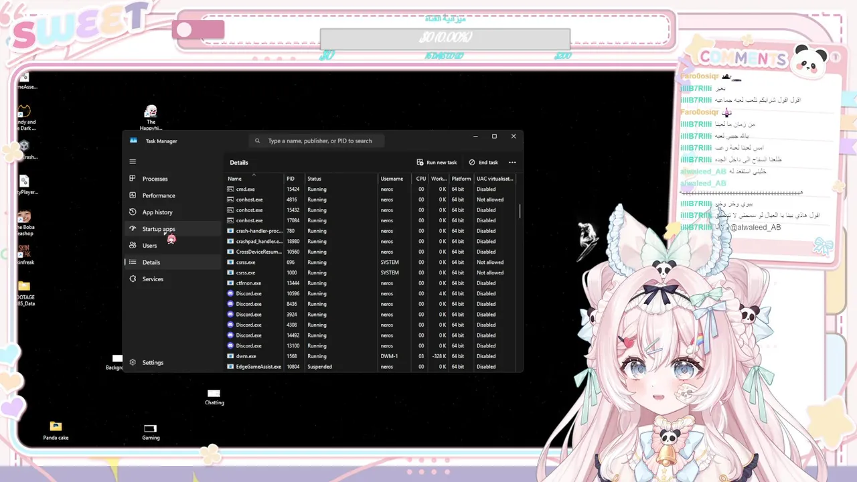Click the Discord icon for PID 13100
This screenshot has height=482, width=857.
pos(230,346)
